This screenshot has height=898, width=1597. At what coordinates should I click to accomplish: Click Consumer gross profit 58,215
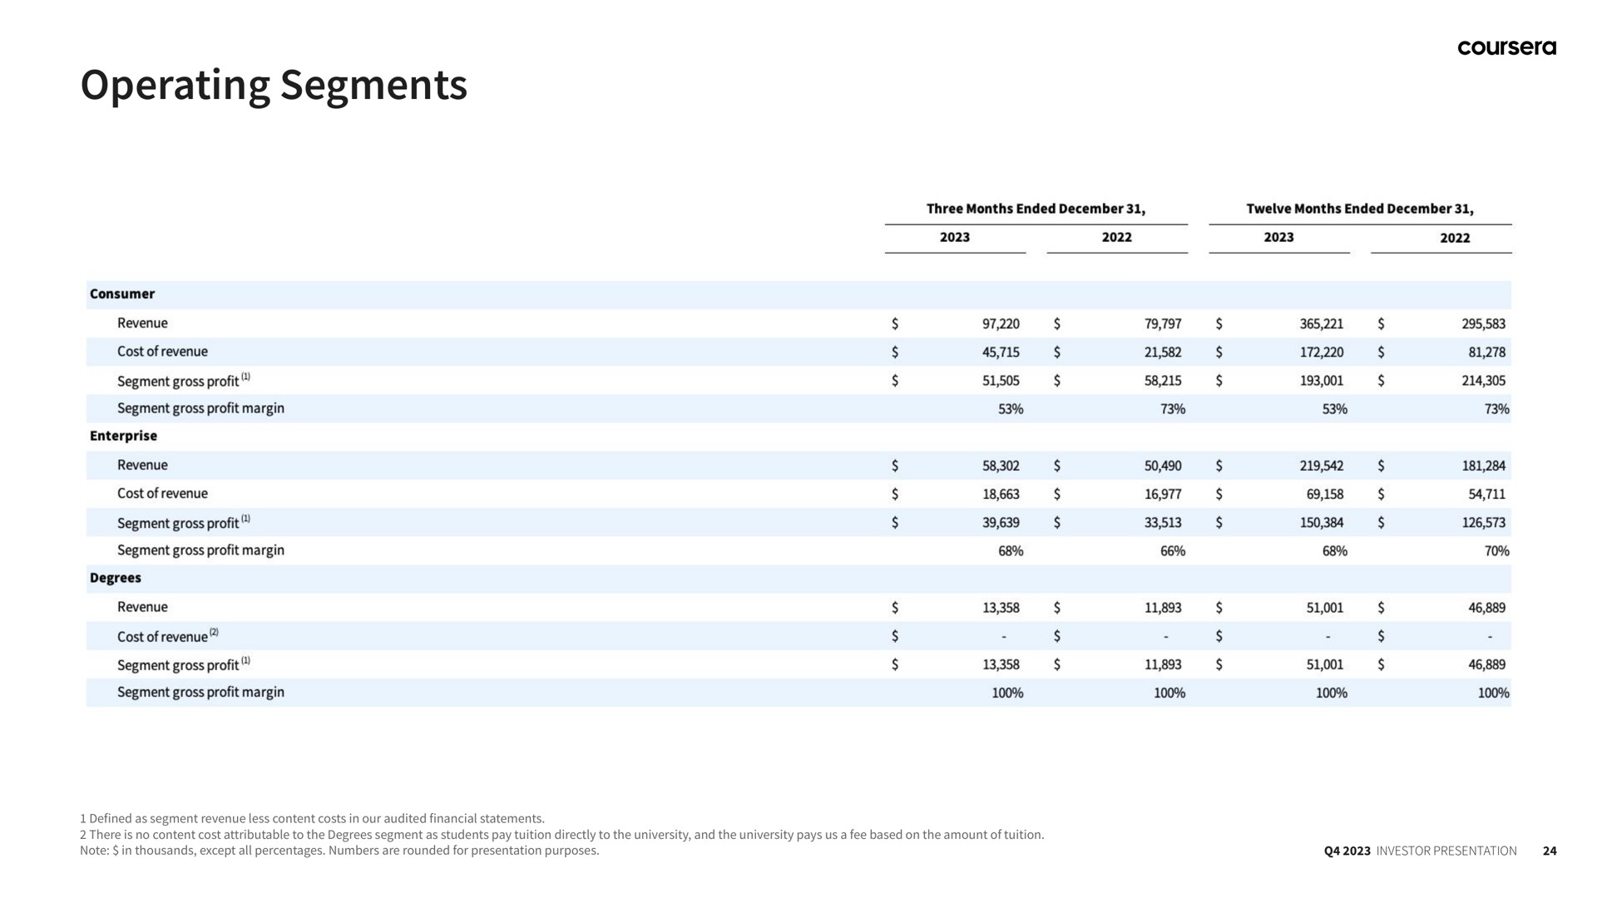(x=1163, y=381)
